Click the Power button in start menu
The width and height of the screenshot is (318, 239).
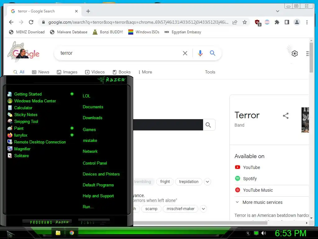tap(93, 222)
